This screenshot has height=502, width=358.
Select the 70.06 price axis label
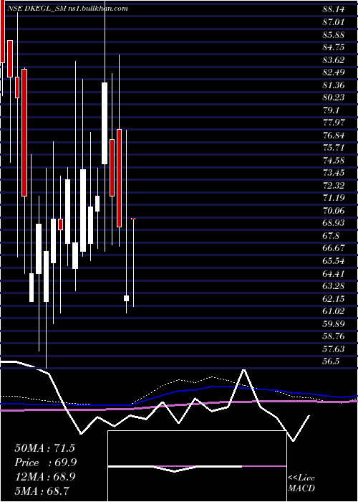click(x=334, y=211)
